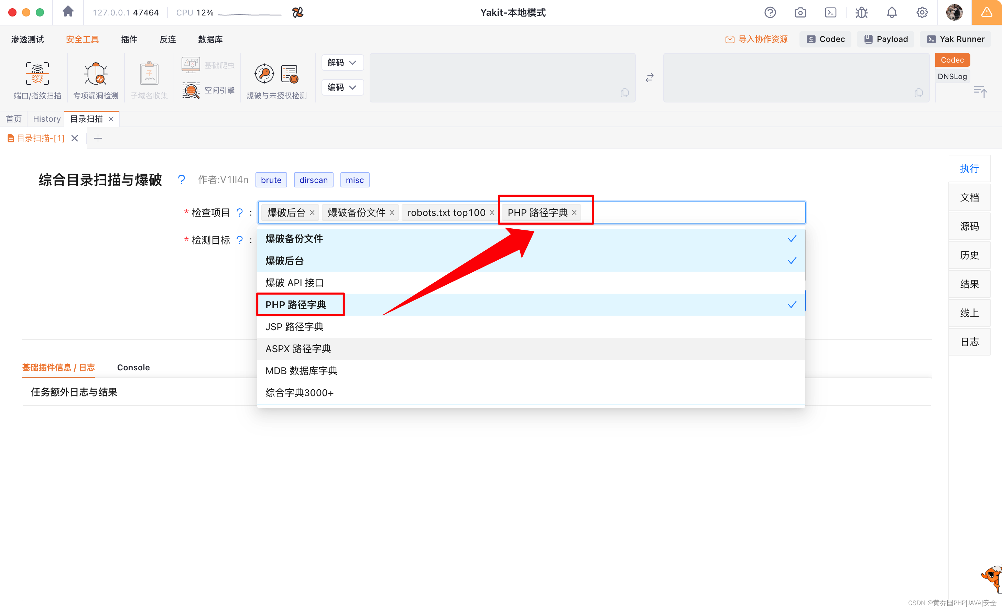Click help icon beside 检测目标 label
1002x610 pixels.
[240, 240]
